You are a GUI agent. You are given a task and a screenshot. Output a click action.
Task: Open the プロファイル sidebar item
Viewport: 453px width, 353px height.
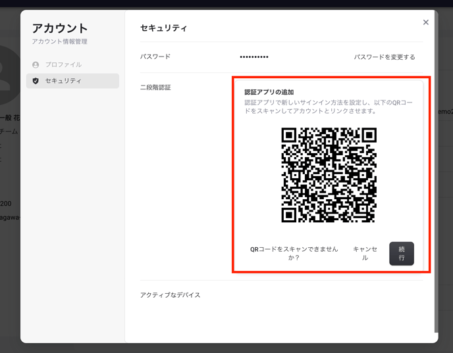(72, 65)
